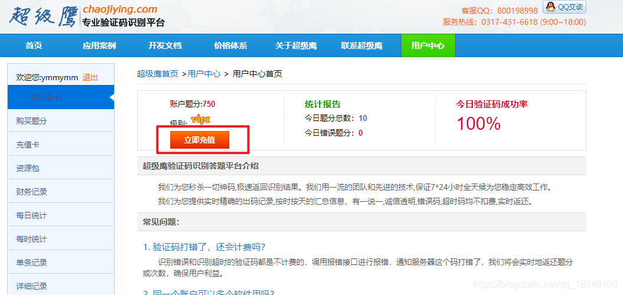
Task: Click the 账户题分 value 750
Action: pyautogui.click(x=209, y=104)
